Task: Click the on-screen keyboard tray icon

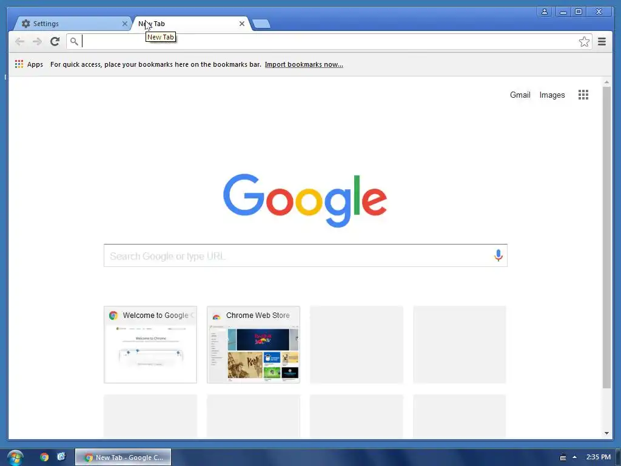Action: (563, 458)
